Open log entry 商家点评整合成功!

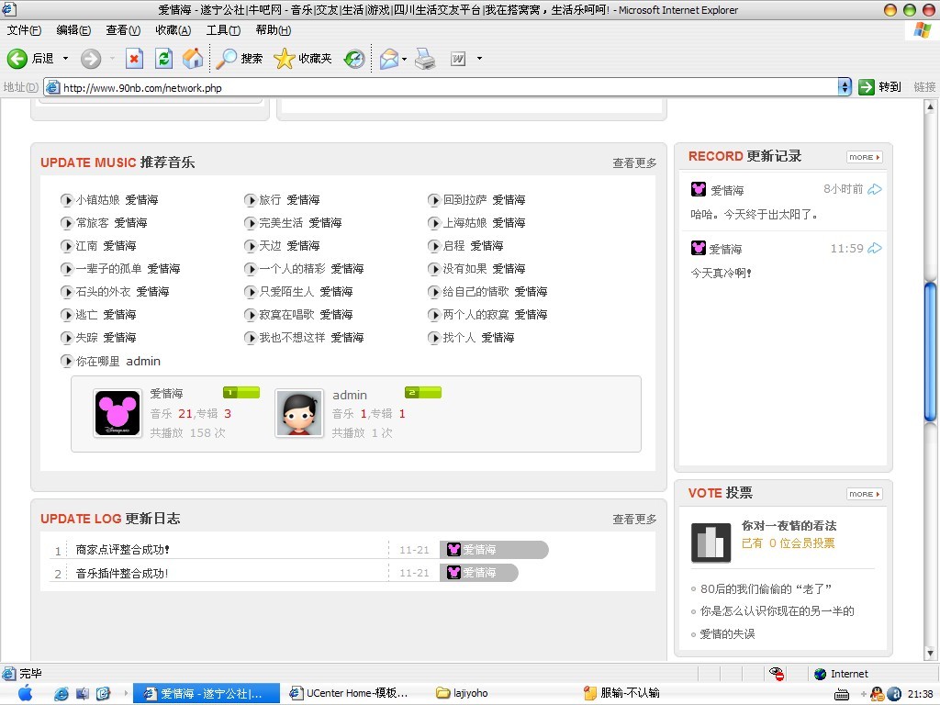pos(122,549)
